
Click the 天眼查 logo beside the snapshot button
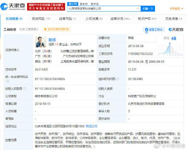click(x=176, y=30)
